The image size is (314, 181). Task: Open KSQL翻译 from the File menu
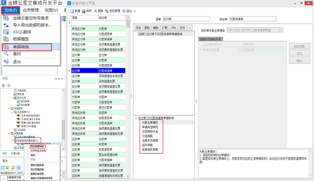coord(23,32)
